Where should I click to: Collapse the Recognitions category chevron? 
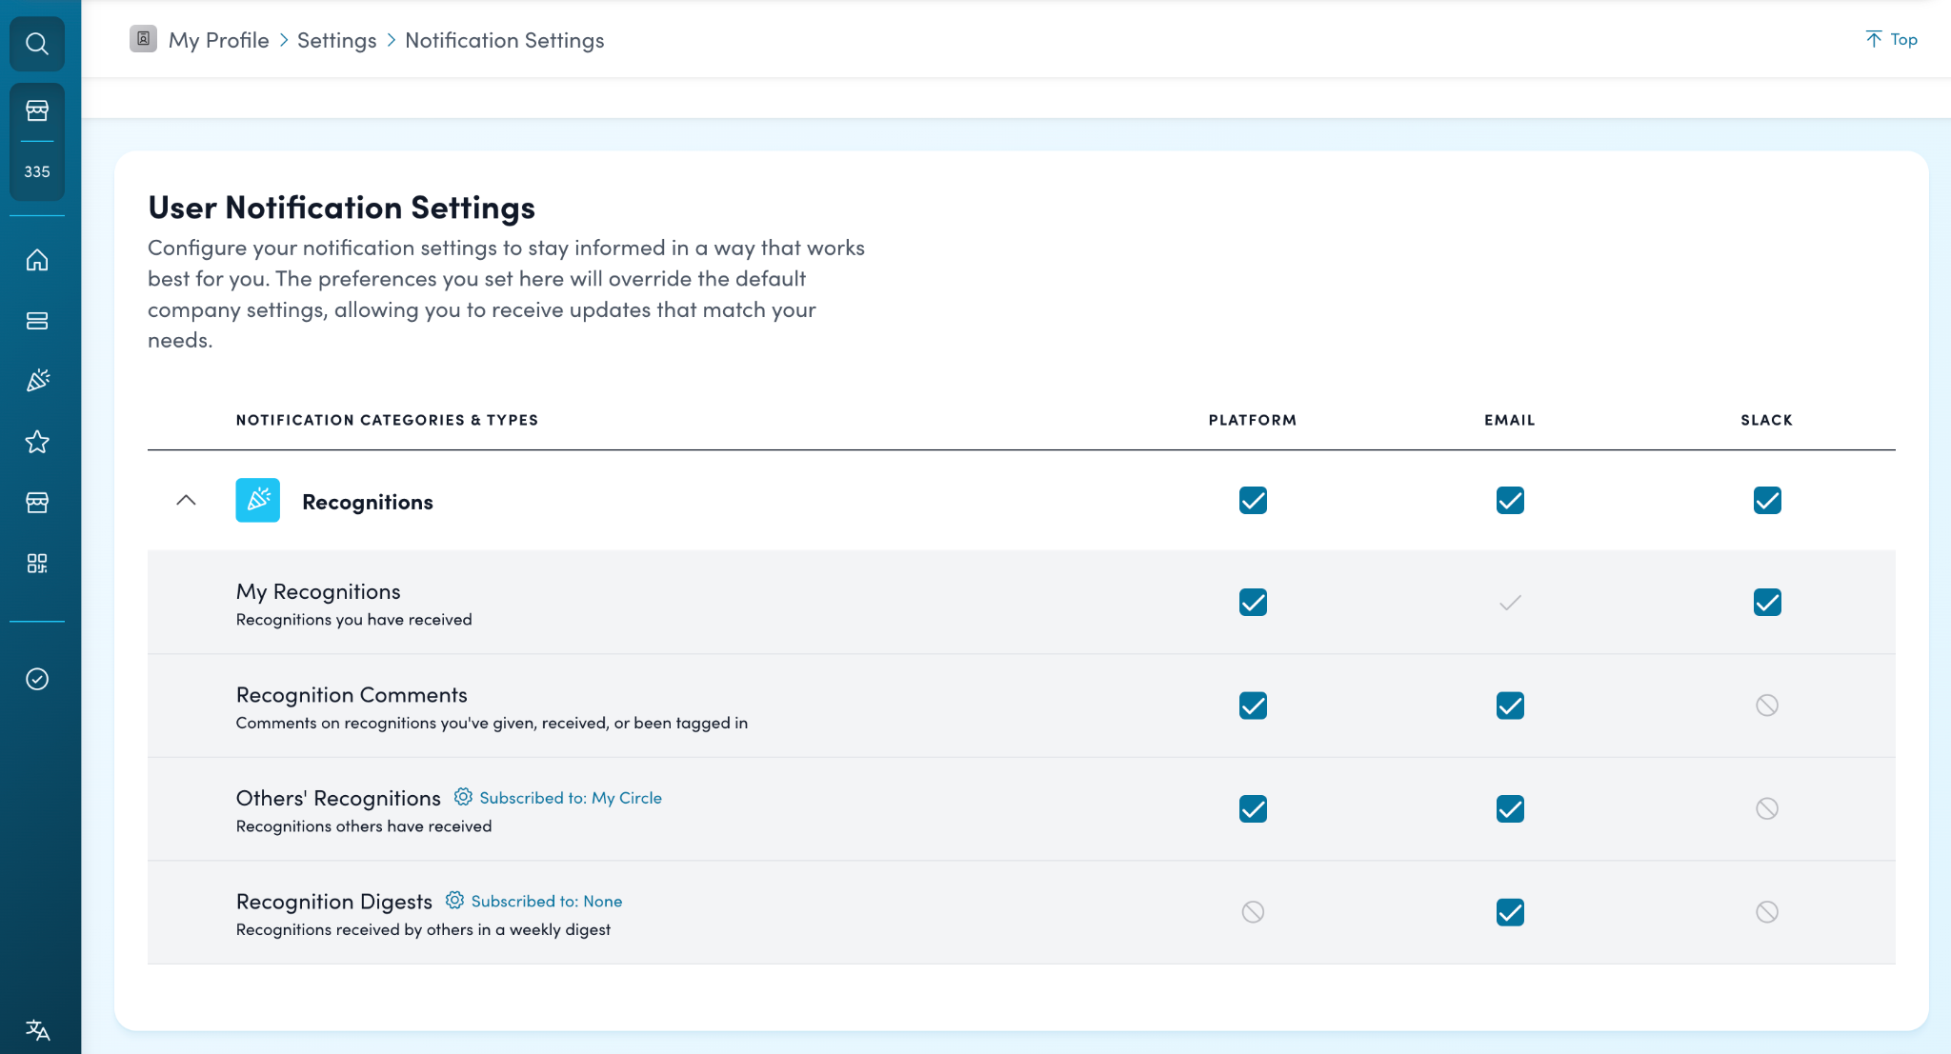[187, 501]
